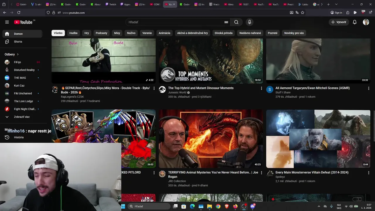This screenshot has width=375, height=211.
Task: Select the Všetko filter chip
Action: (x=58, y=33)
